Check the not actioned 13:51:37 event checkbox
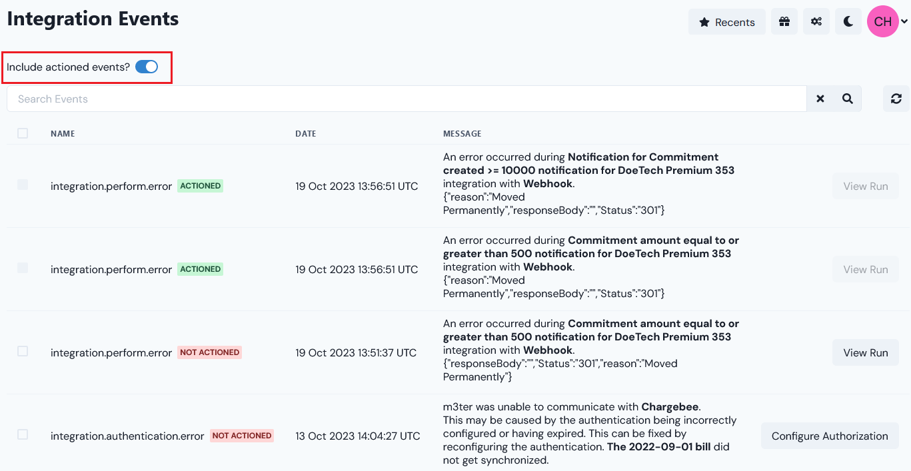This screenshot has height=471, width=911. 23,352
